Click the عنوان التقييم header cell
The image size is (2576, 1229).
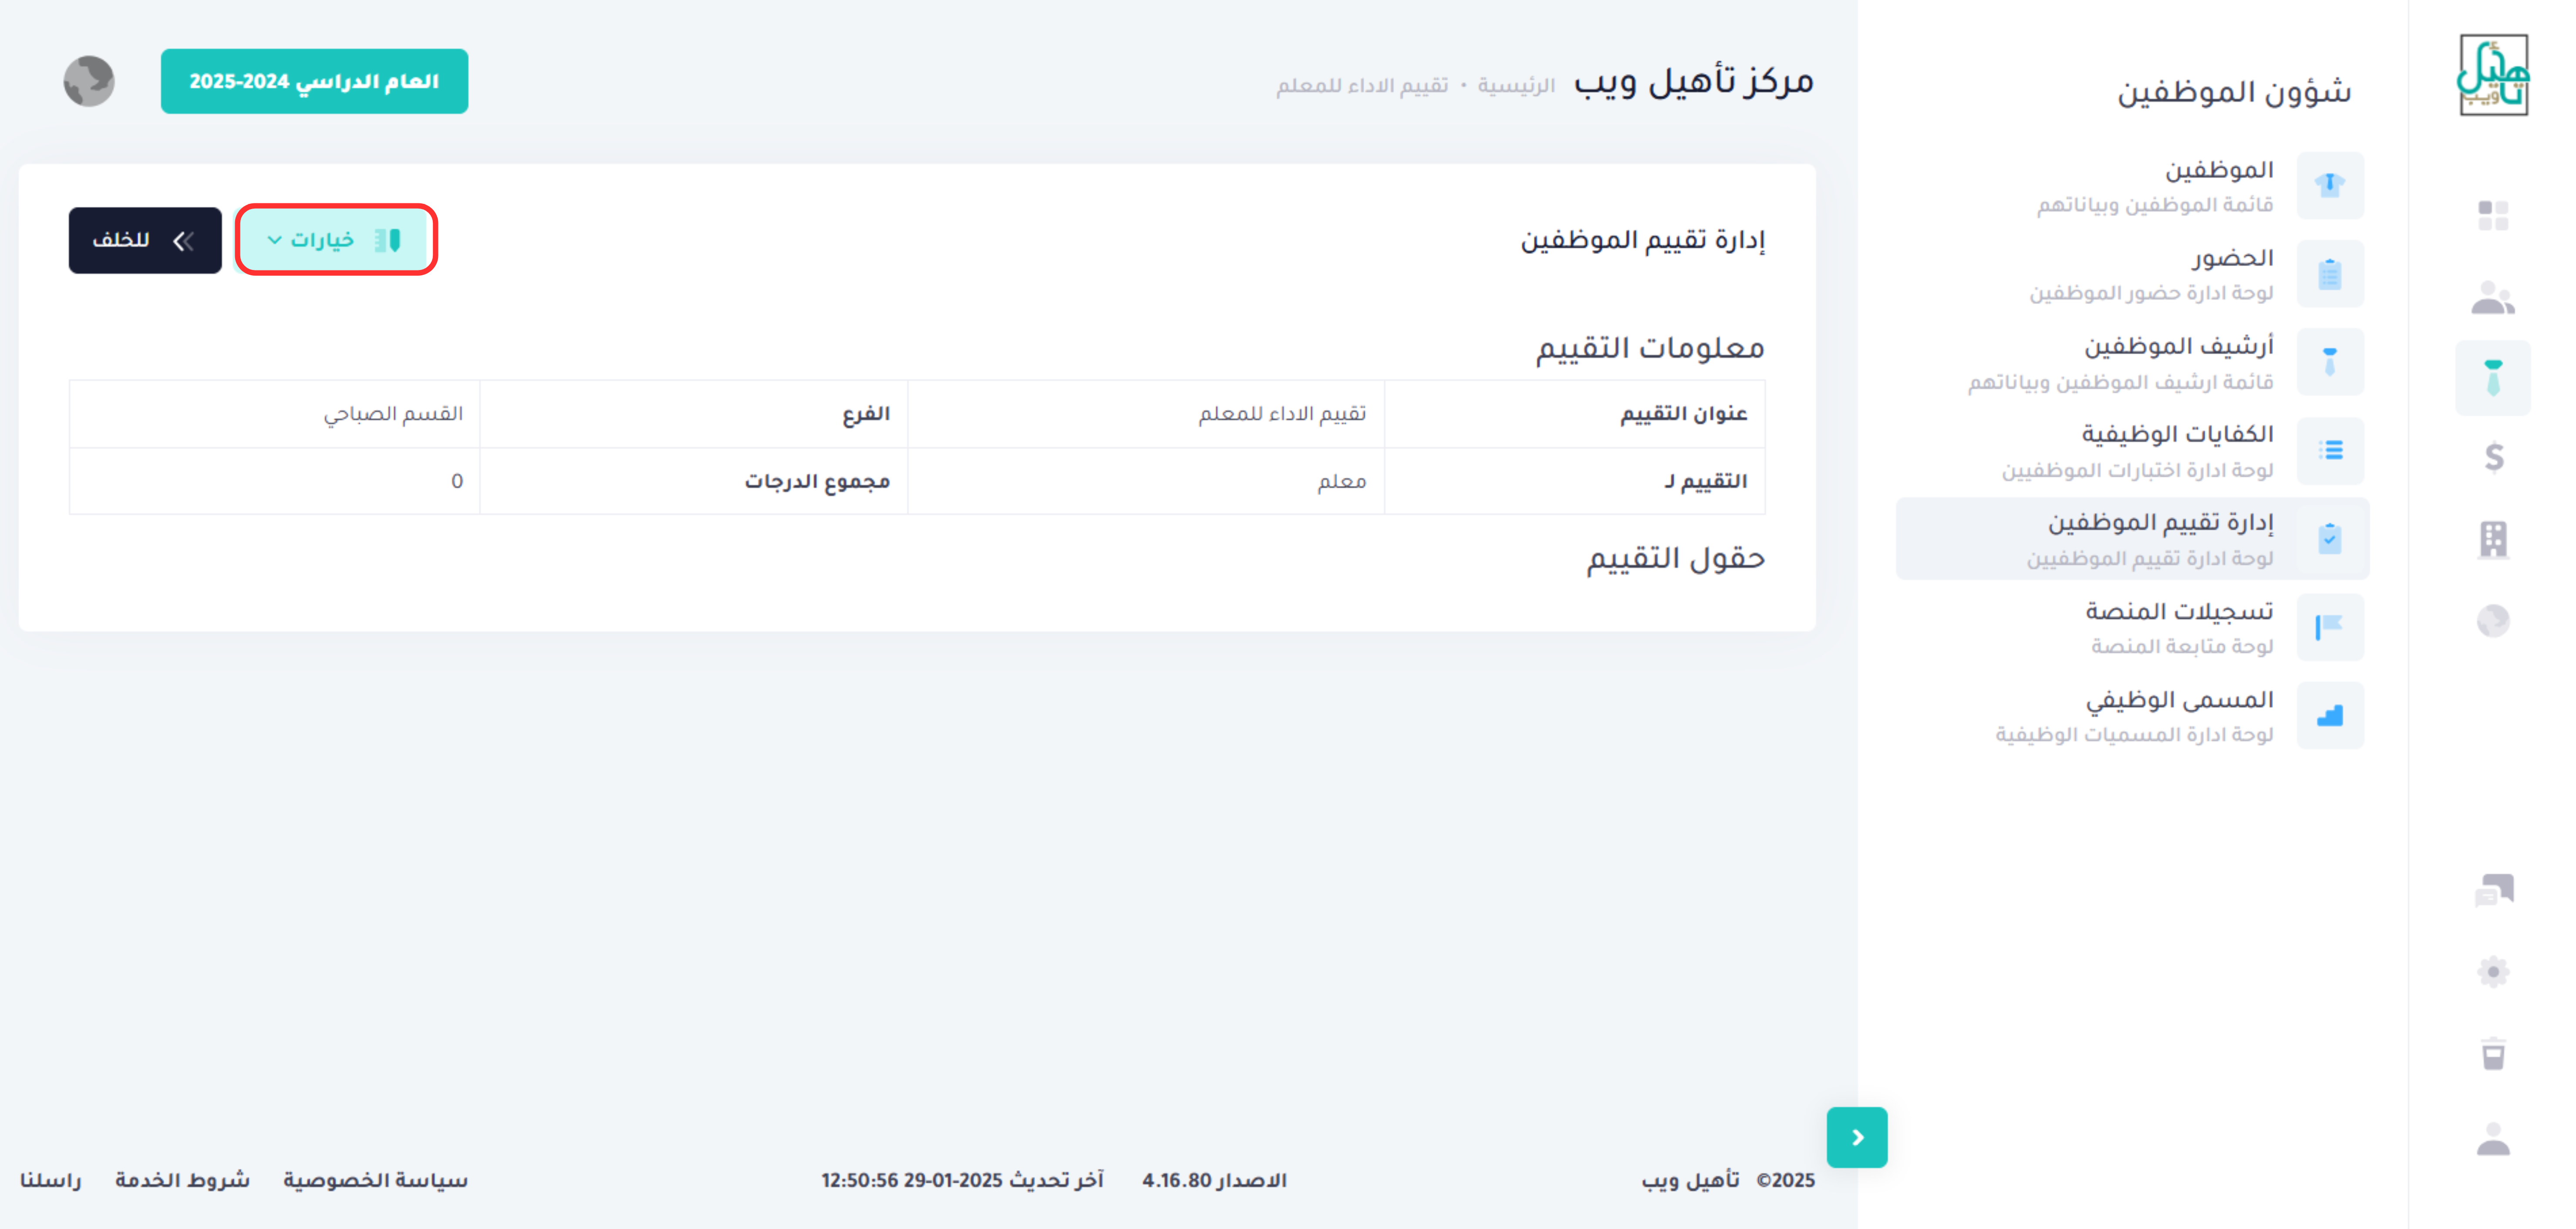click(1574, 414)
